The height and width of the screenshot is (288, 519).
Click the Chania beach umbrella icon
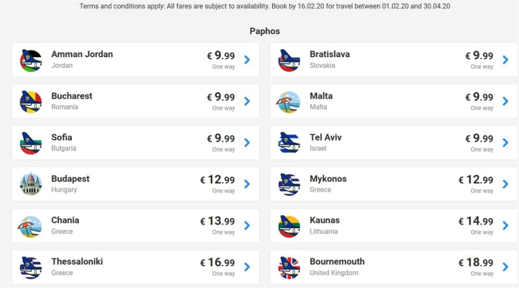coord(30,226)
